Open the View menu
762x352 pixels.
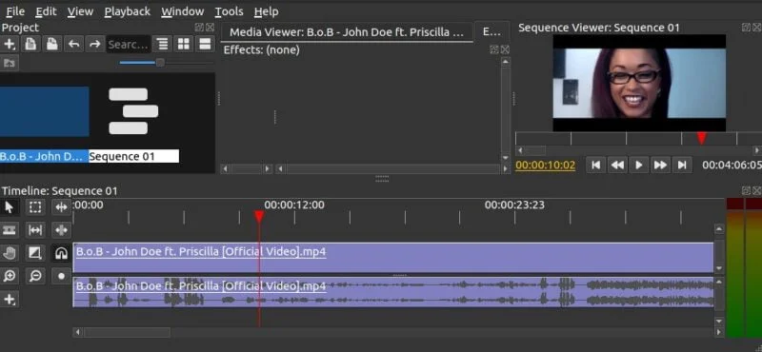pyautogui.click(x=80, y=11)
